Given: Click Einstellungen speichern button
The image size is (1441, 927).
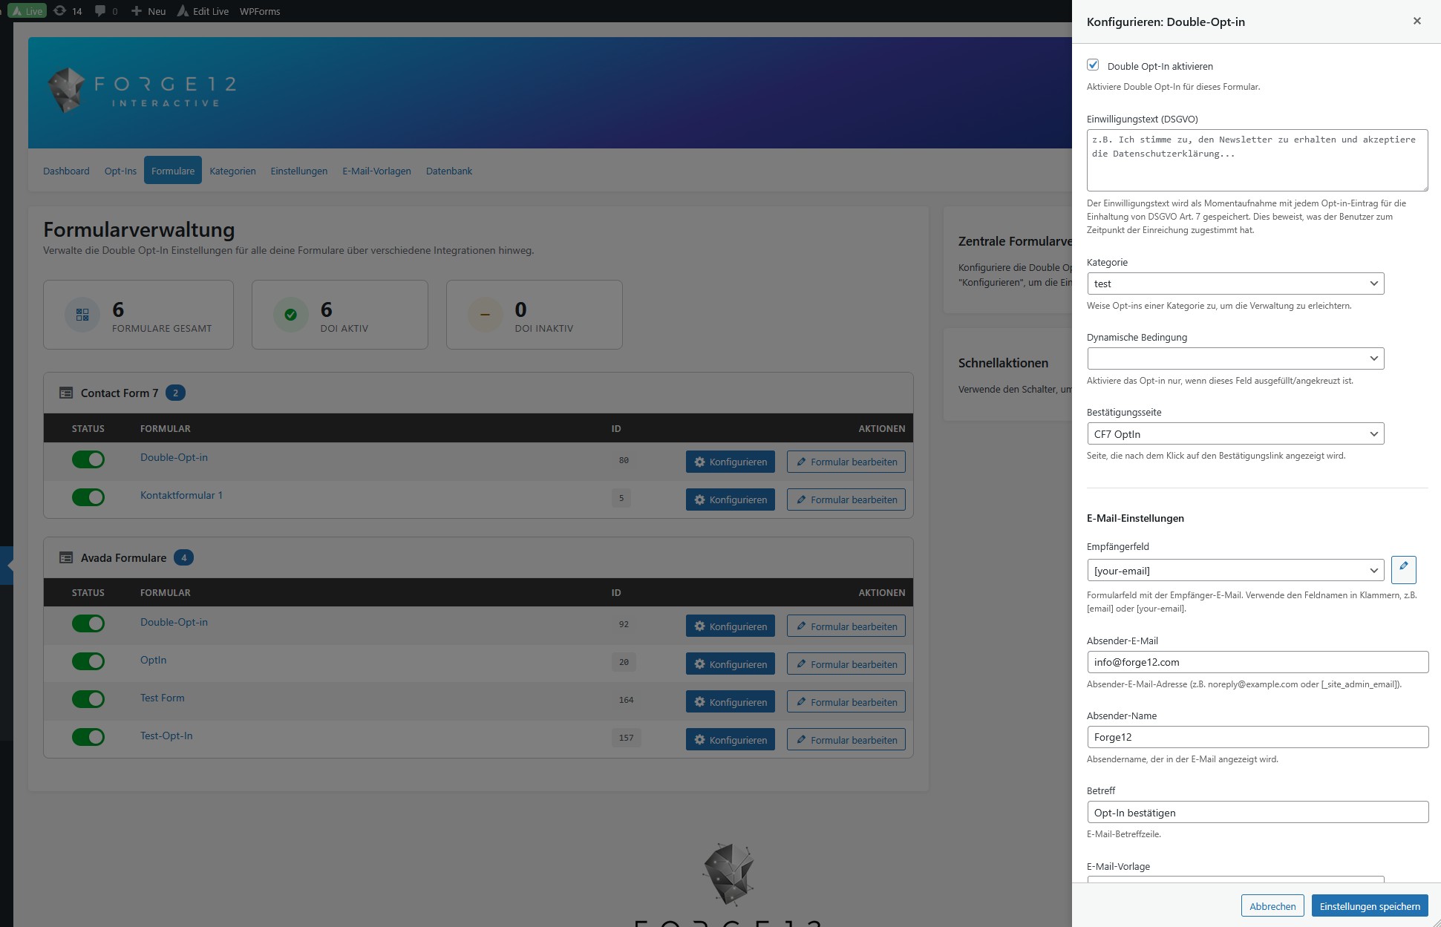Looking at the screenshot, I should 1369,906.
